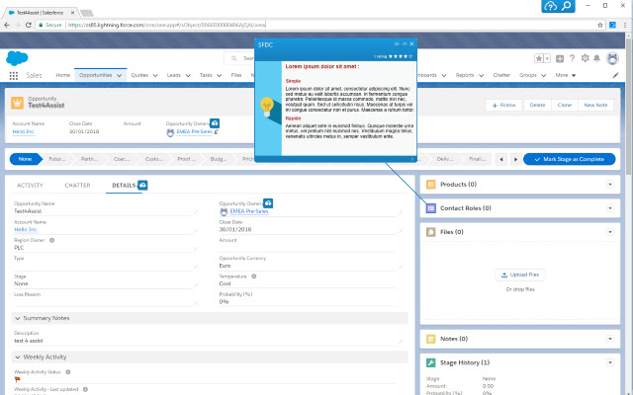Click the Salesforce cloud logo

pos(17,58)
